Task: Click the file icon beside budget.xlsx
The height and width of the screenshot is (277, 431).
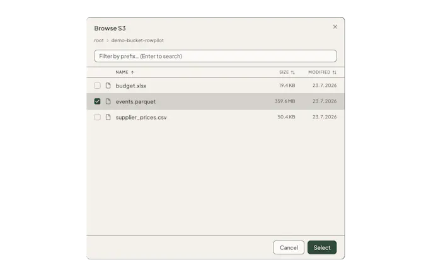Action: pos(108,86)
